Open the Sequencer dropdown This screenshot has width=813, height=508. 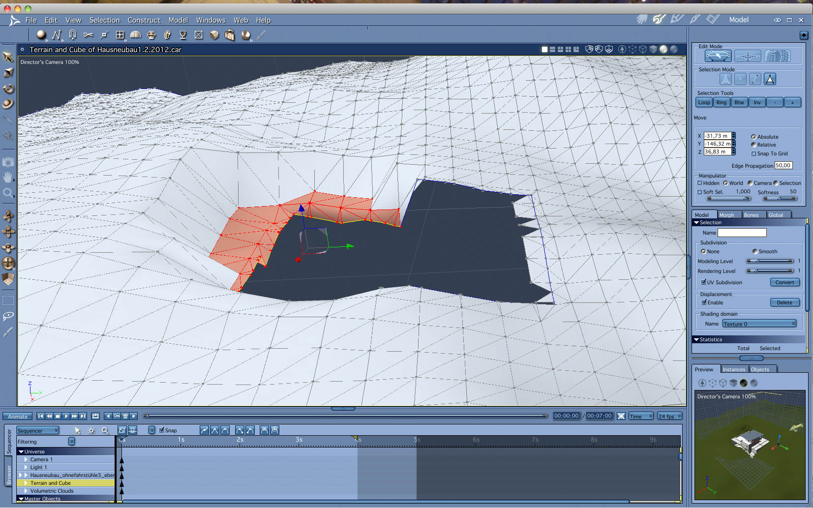[38, 430]
